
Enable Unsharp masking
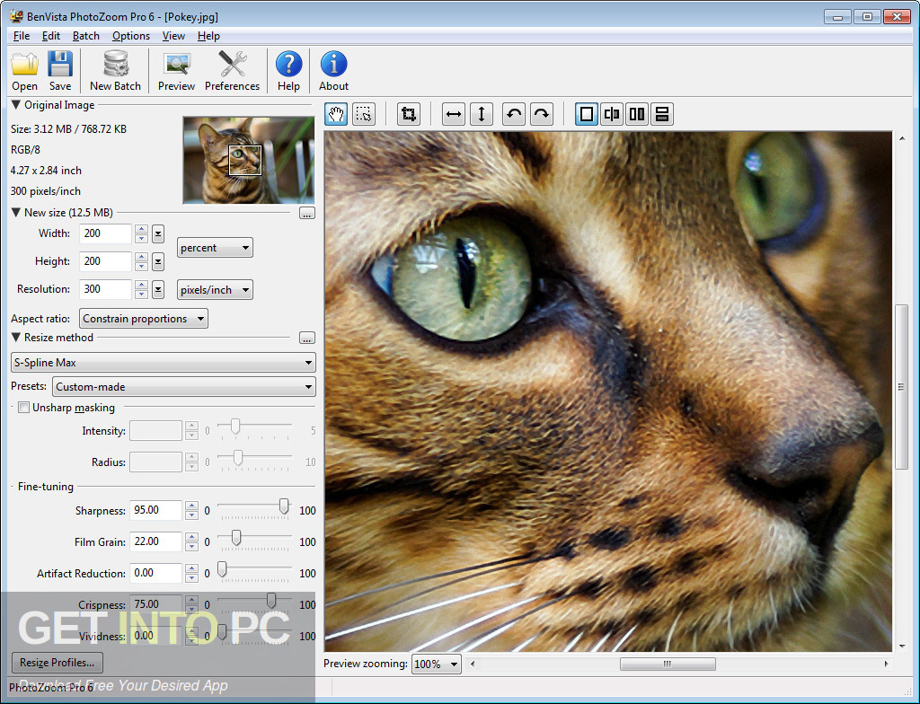[23, 407]
